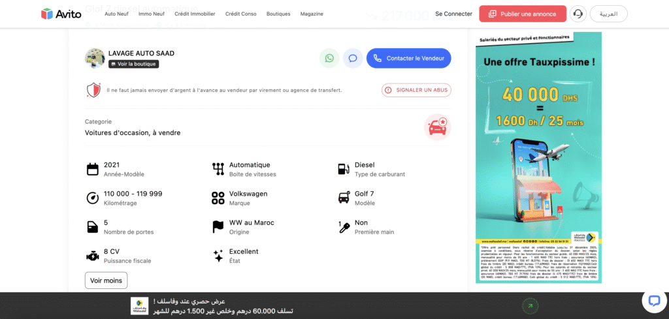Screen dimensions: 669x319
Task: Open the Une offre Tauxpissime sidebar ad
Action: tap(538, 158)
